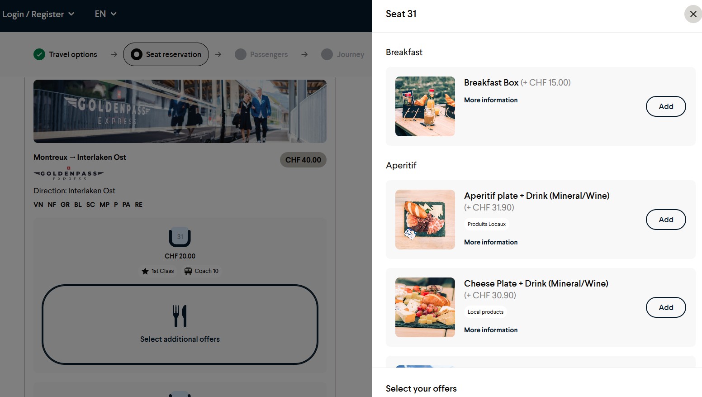Open More information for Aperitif plate
This screenshot has width=702, height=397.
point(491,242)
